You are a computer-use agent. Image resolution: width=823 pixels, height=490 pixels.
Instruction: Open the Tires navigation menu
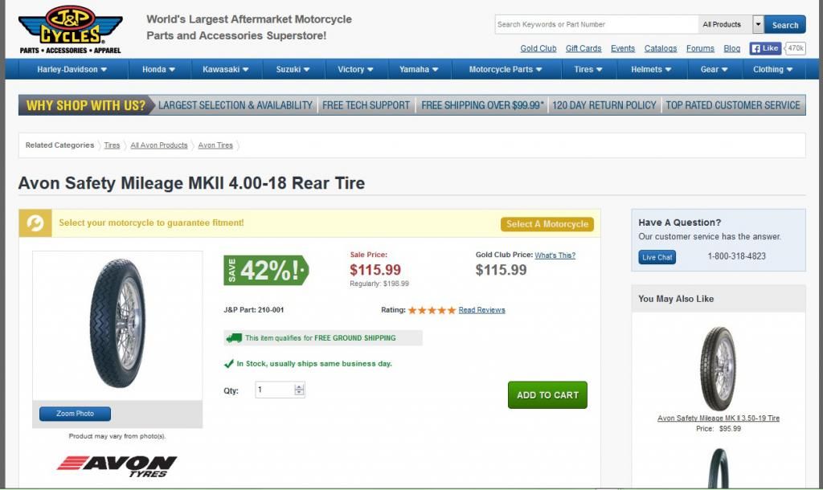588,70
